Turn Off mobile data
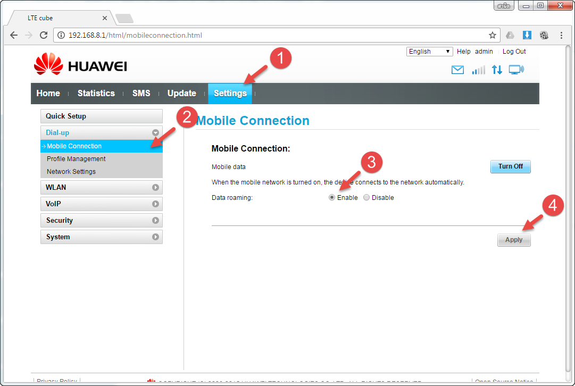Screen dimensions: 575x386 pos(510,166)
